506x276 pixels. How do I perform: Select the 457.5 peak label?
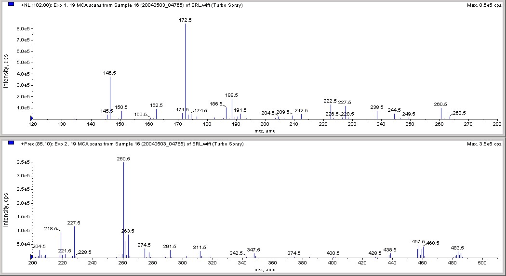pyautogui.click(x=418, y=241)
